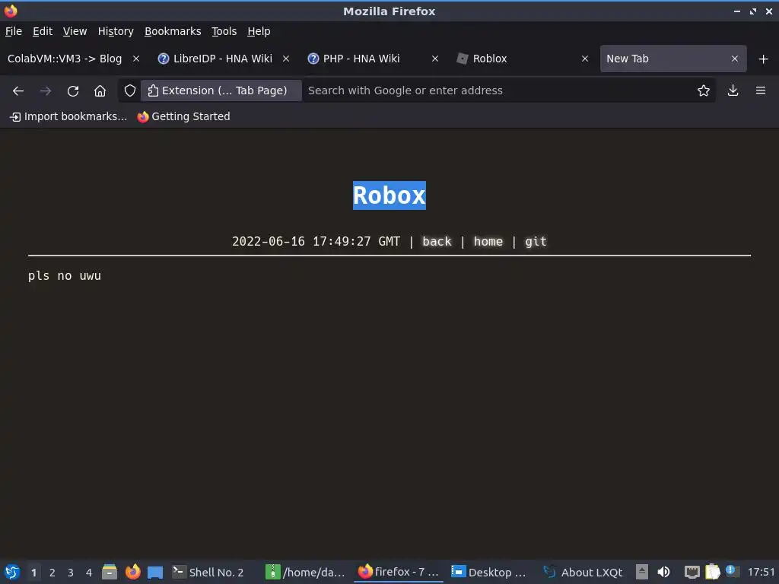Open the Downloads panel

pos(733,91)
